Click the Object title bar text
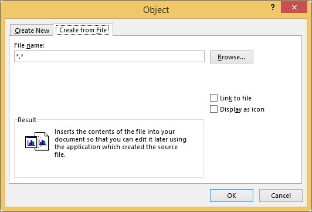Image resolution: width=312 pixels, height=212 pixels. tap(156, 9)
